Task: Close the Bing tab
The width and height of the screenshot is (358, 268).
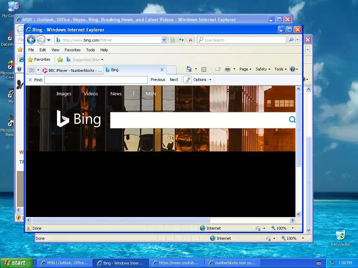Action: point(162,70)
